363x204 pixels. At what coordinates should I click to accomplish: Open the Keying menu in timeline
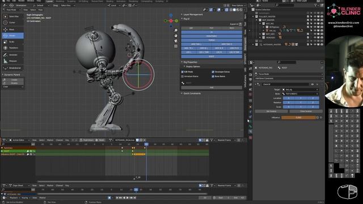[26, 198]
